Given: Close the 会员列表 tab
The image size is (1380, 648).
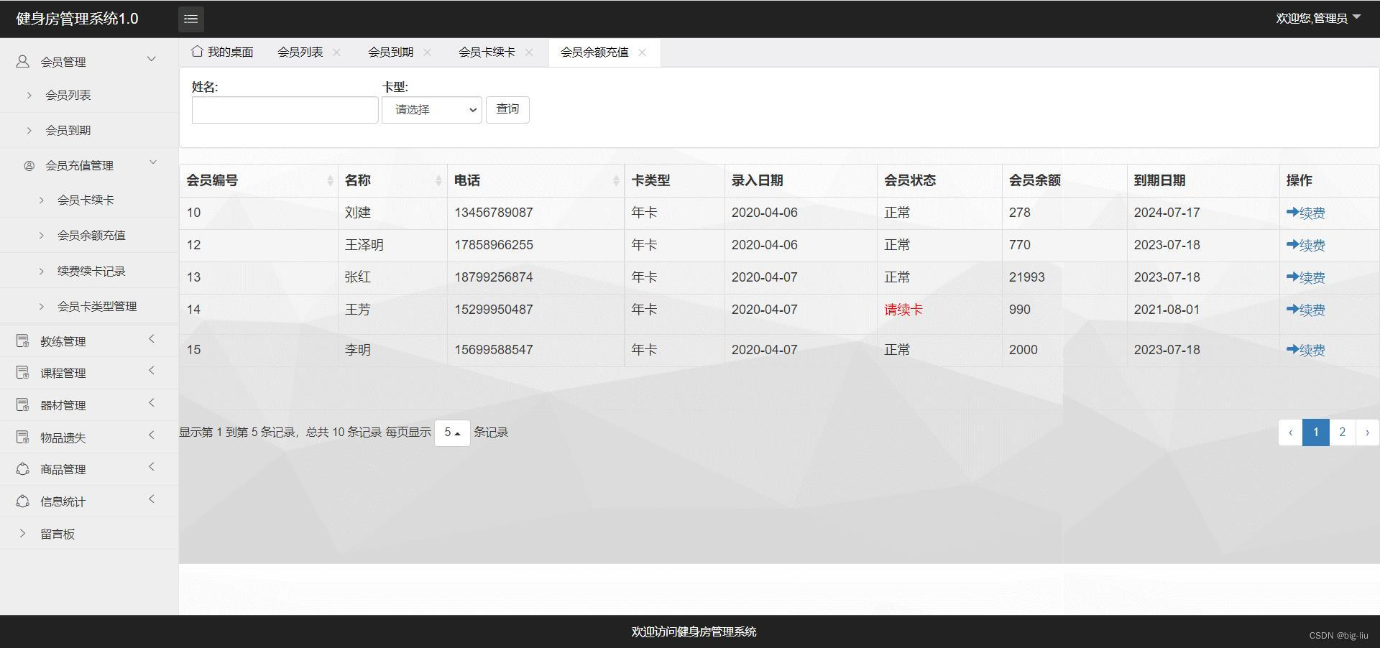Looking at the screenshot, I should (337, 52).
